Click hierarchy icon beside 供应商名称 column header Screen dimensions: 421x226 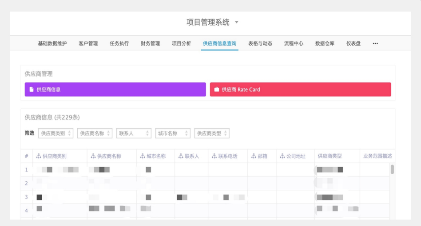(93, 156)
